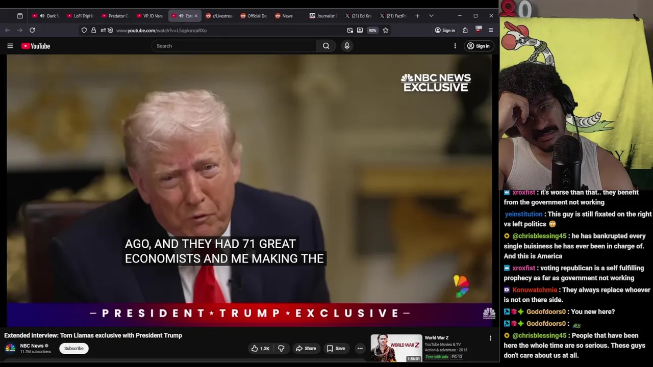Close the active Extended interview tab
The width and height of the screenshot is (653, 367).
196,16
